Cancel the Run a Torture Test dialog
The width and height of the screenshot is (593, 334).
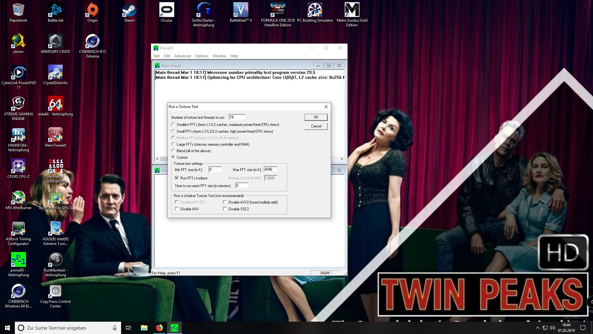click(x=316, y=126)
